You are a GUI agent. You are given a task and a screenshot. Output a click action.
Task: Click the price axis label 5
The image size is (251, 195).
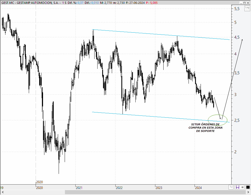[235, 22]
